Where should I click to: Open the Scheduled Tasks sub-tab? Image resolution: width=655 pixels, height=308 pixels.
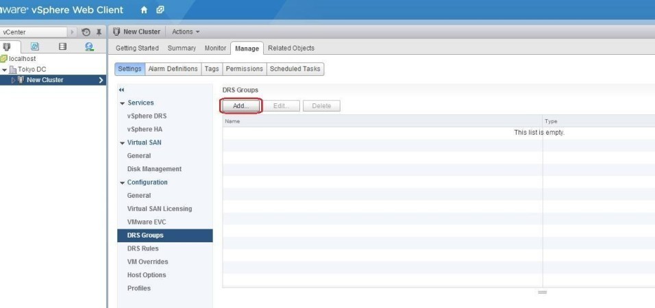(x=295, y=69)
